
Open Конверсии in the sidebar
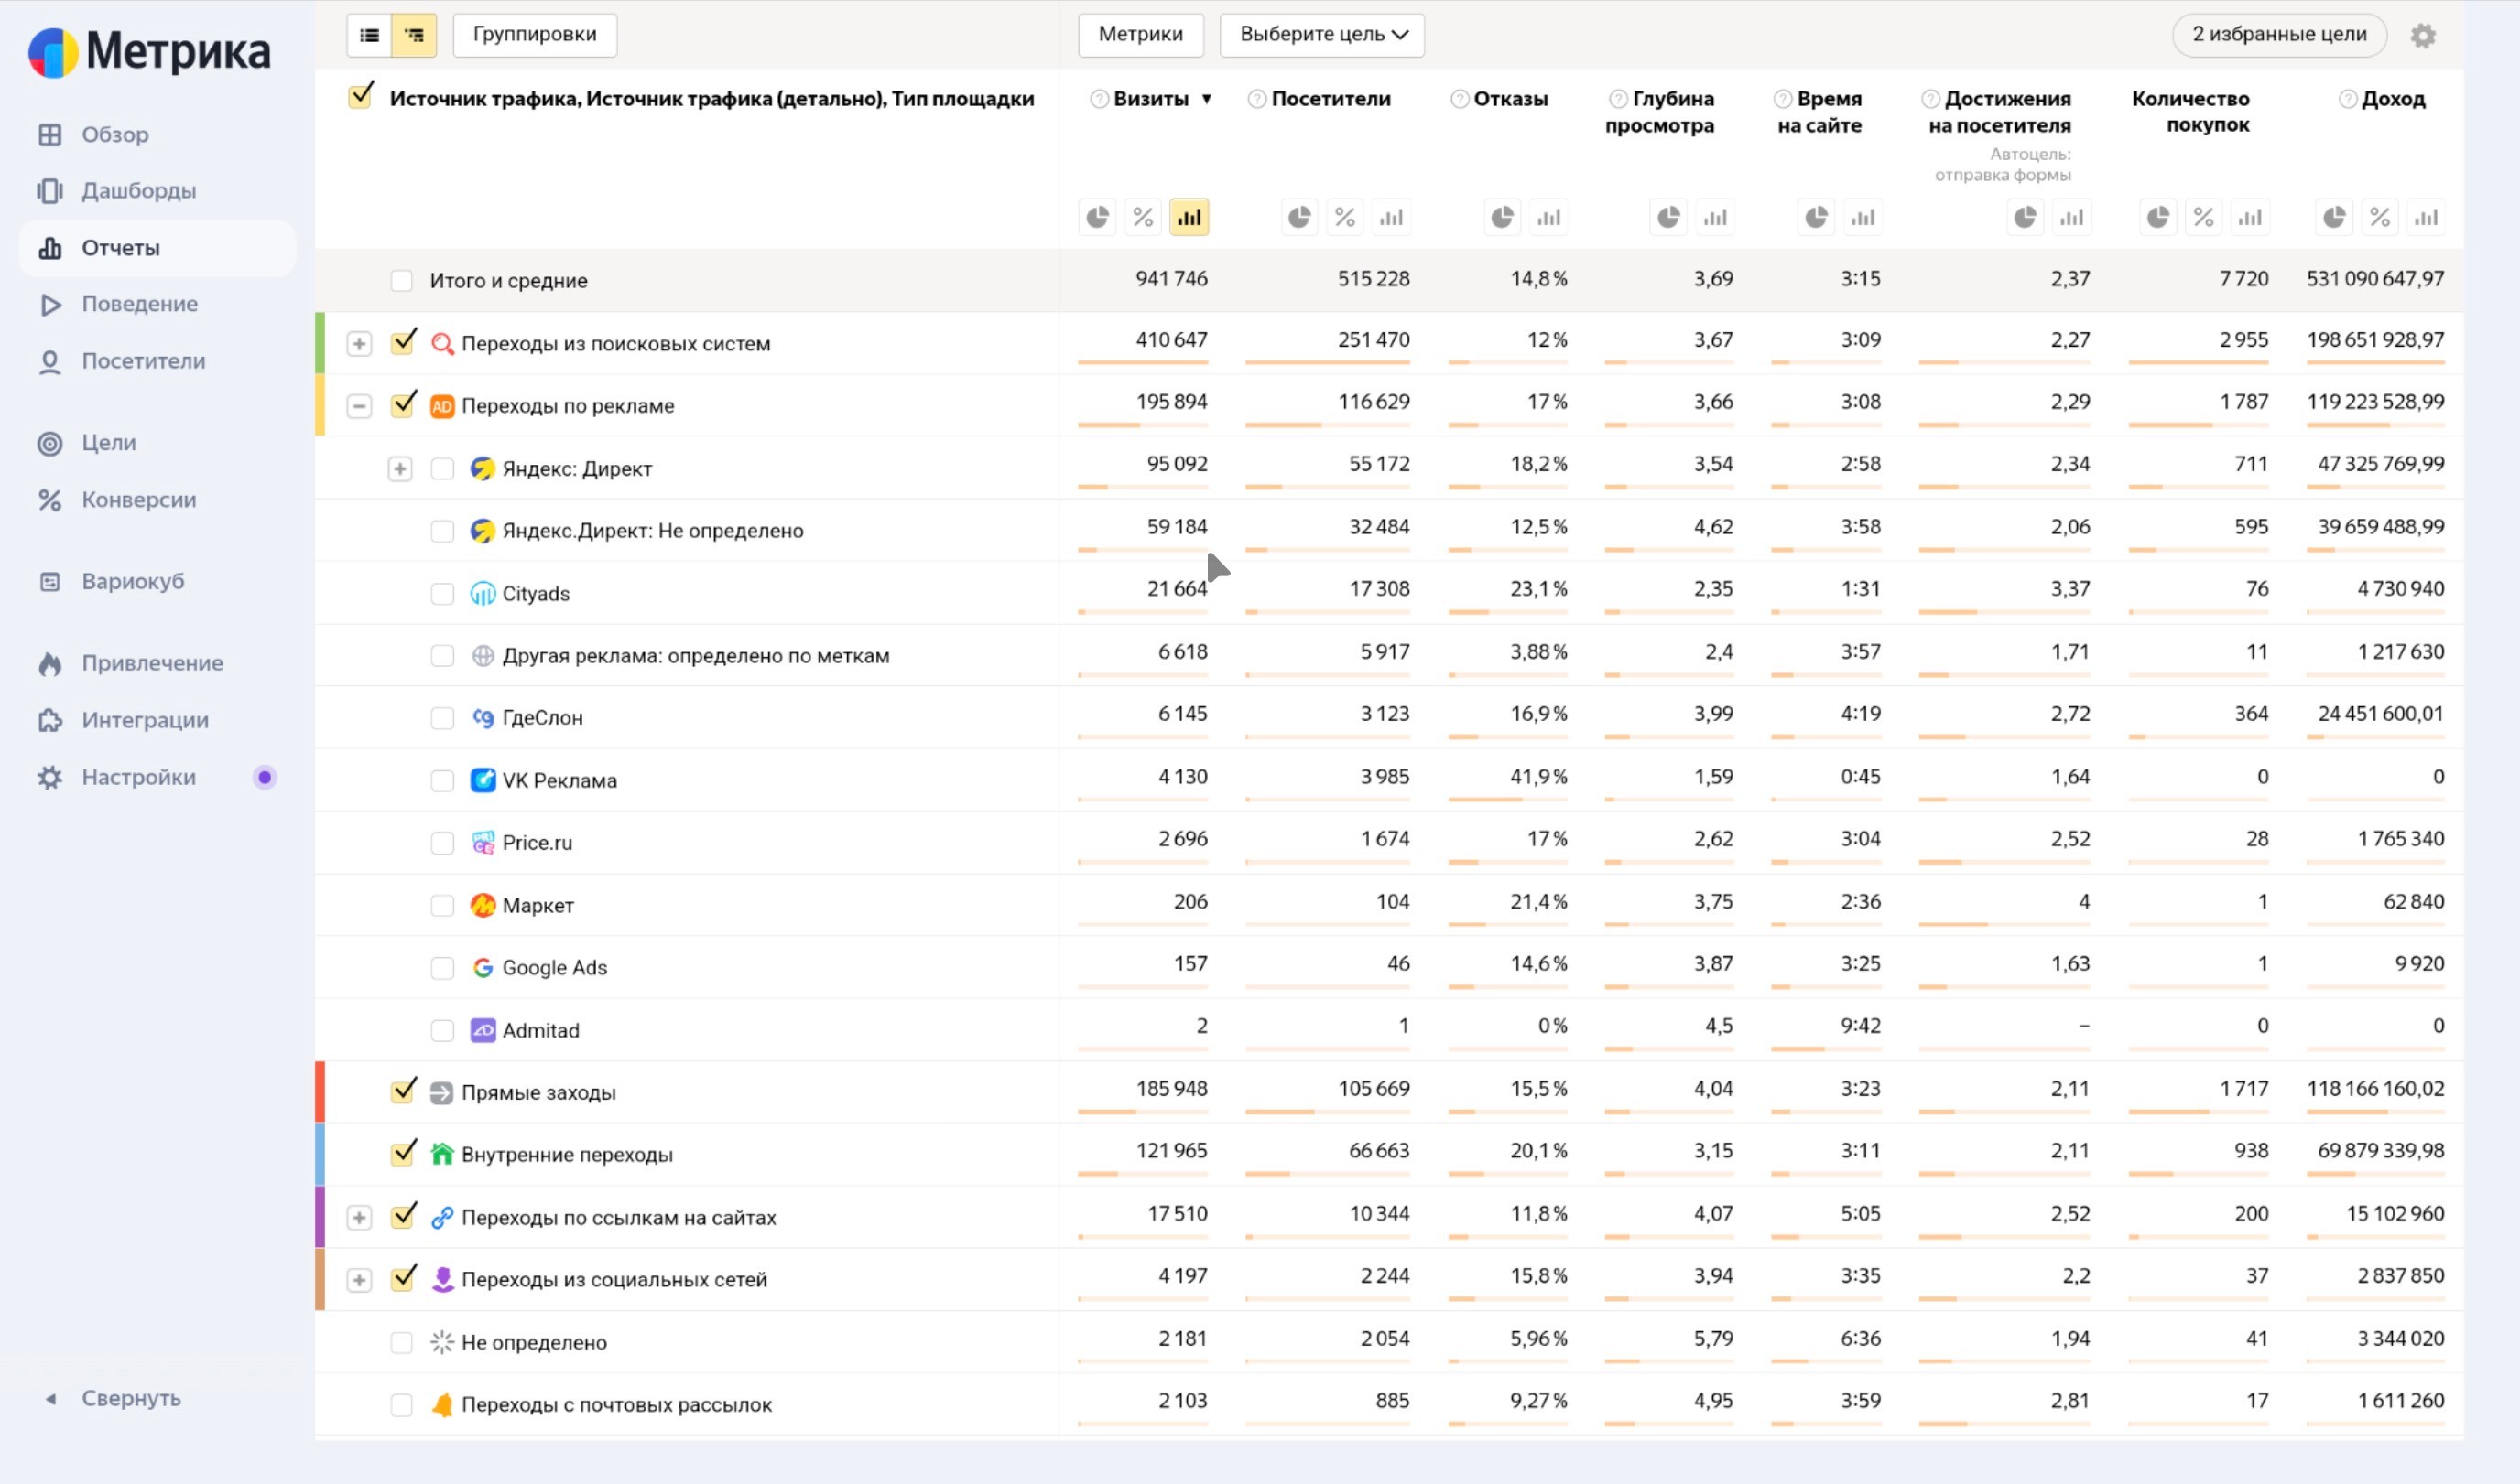pyautogui.click(x=138, y=500)
